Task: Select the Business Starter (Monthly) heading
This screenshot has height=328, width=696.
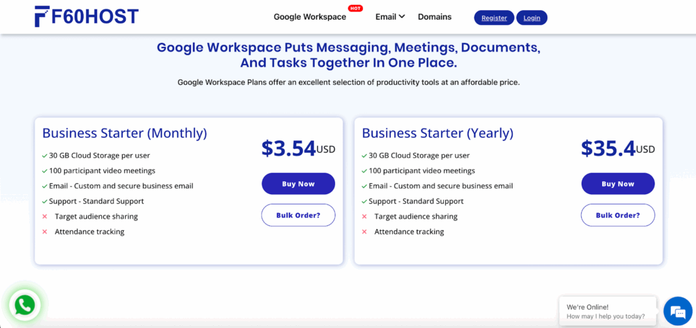Action: click(125, 133)
